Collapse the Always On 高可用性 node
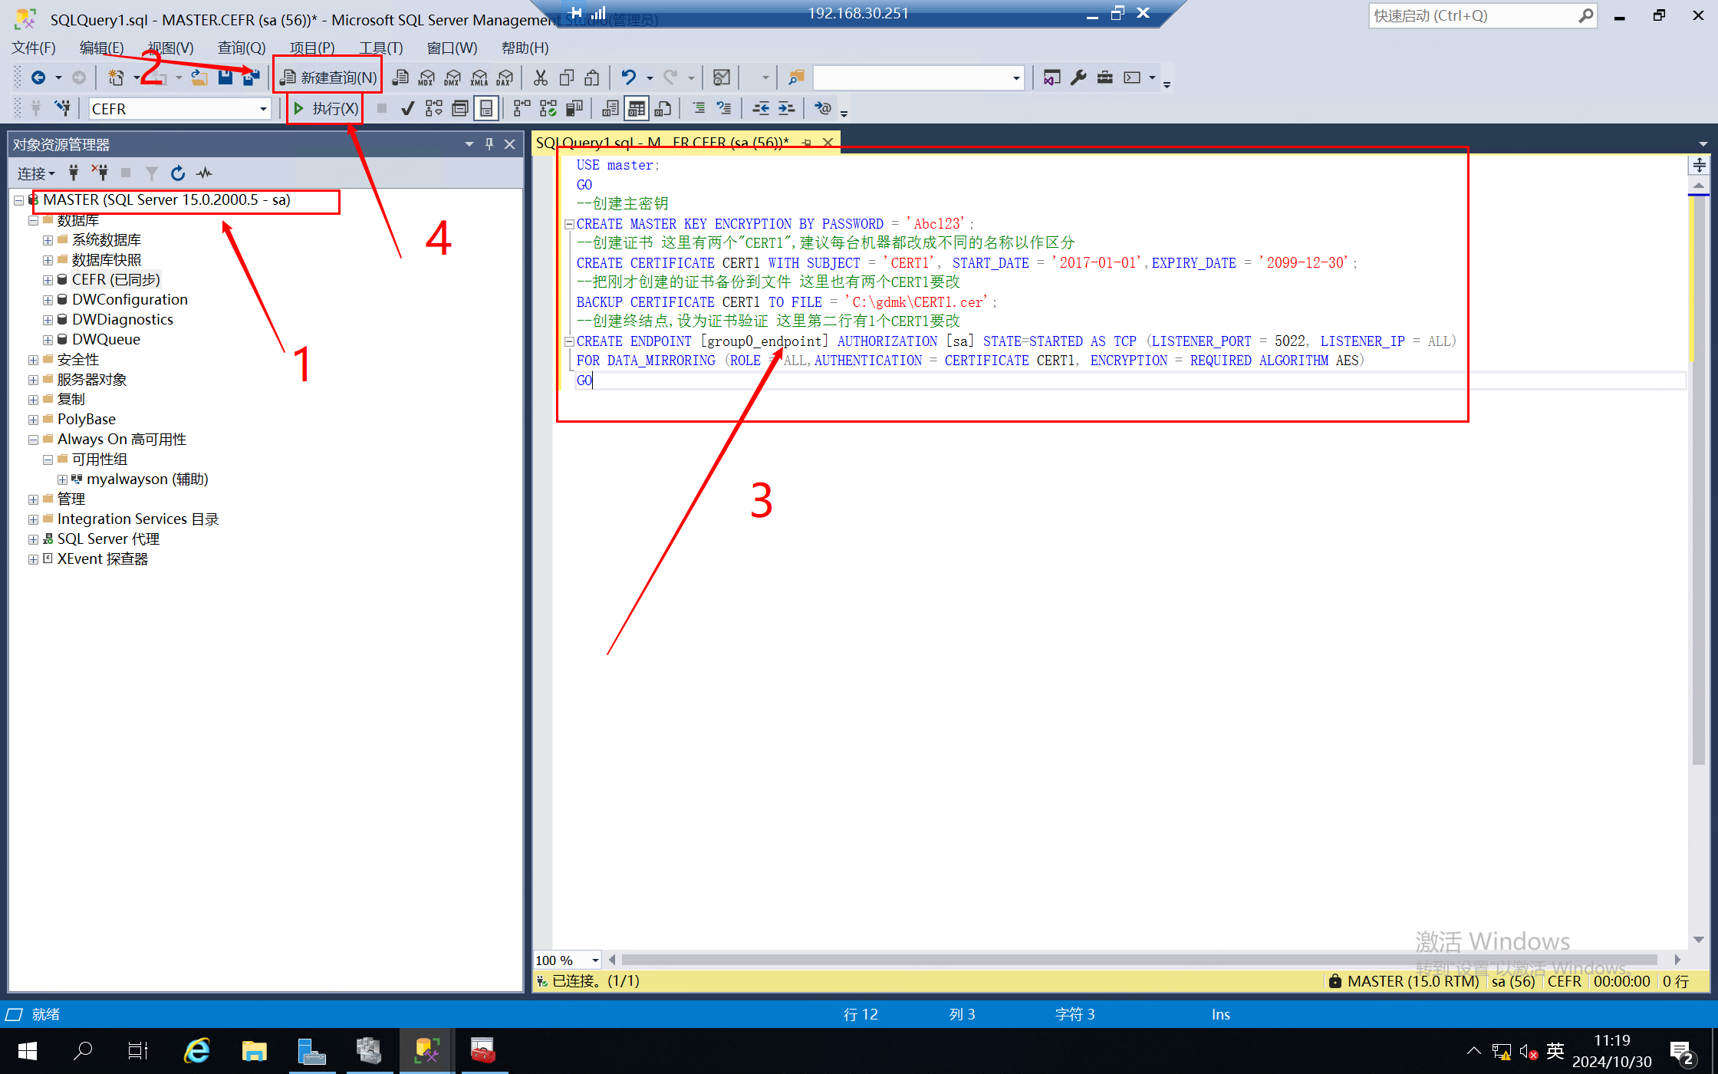 pos(33,440)
